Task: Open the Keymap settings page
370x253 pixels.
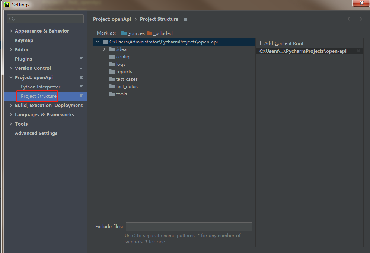Action: coord(24,40)
